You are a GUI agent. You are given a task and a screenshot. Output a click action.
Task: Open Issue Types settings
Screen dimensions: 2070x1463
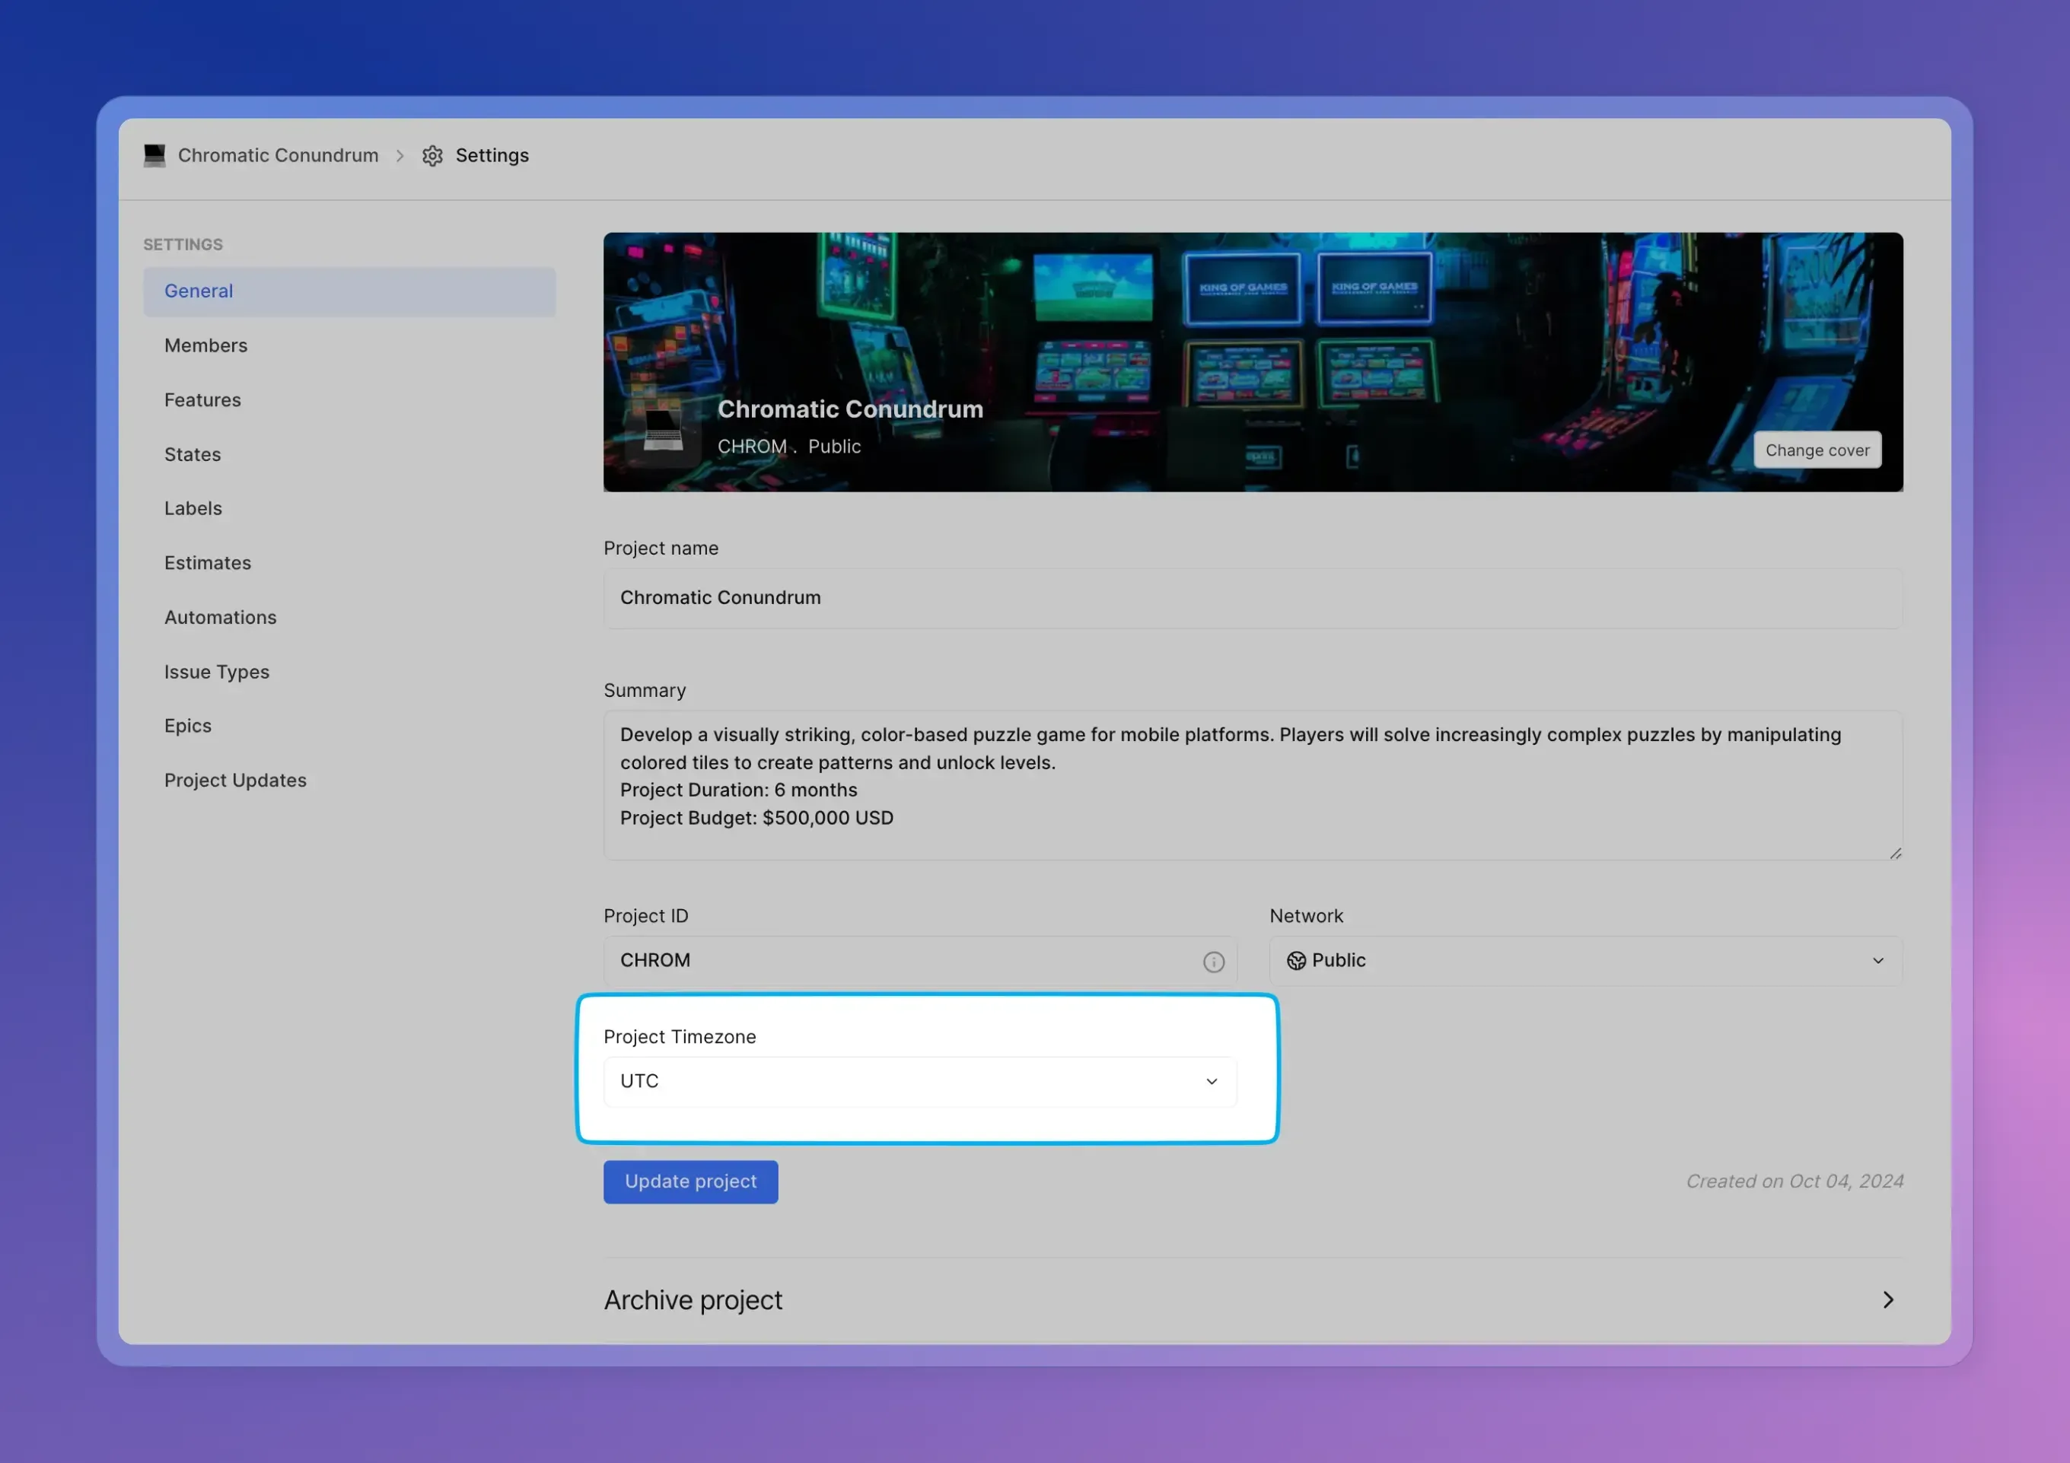point(216,672)
